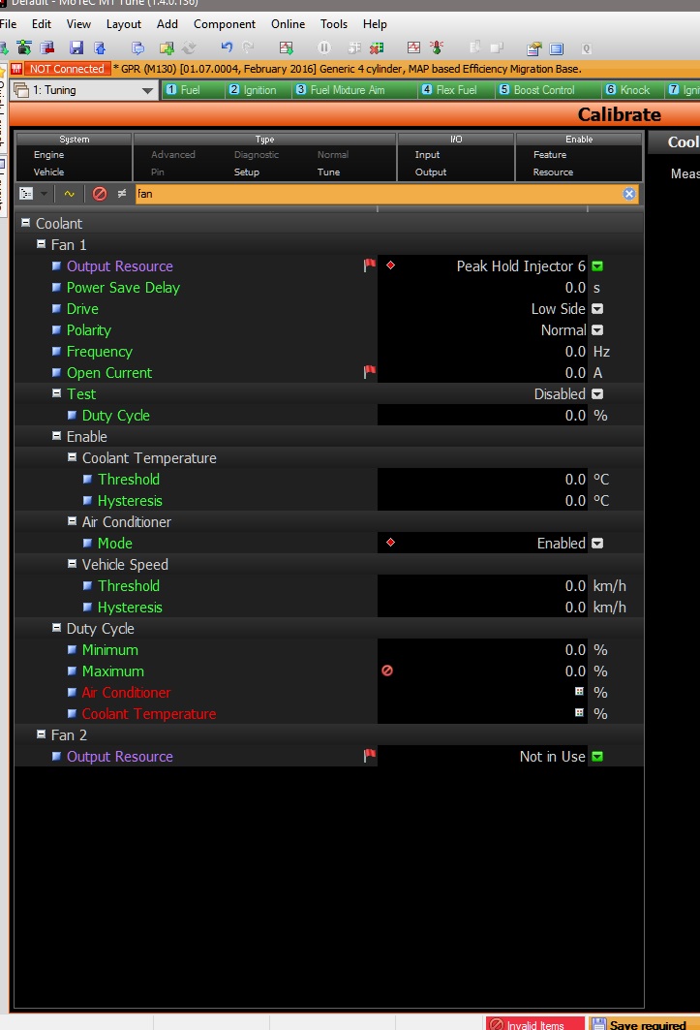Click the properties hand-on-window toolbar icon
This screenshot has width=700, height=1030.
pos(533,48)
